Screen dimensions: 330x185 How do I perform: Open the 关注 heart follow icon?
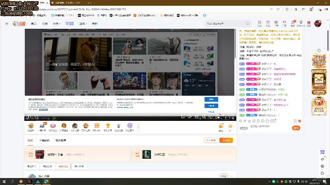coord(268,23)
